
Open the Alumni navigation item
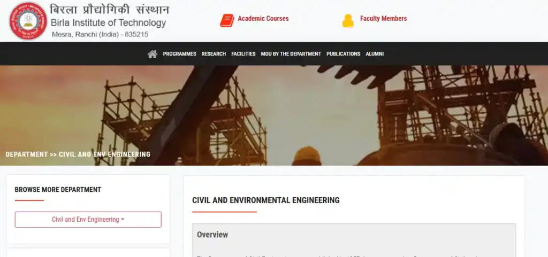point(375,54)
